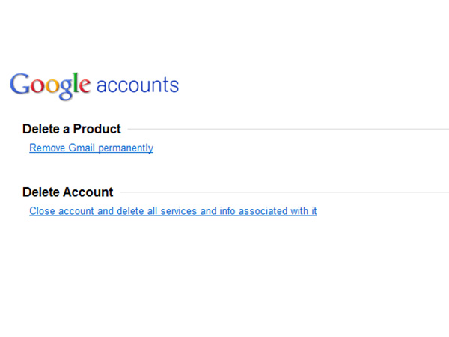Select the 'Delete Account' heading
449x337 pixels.
click(67, 192)
